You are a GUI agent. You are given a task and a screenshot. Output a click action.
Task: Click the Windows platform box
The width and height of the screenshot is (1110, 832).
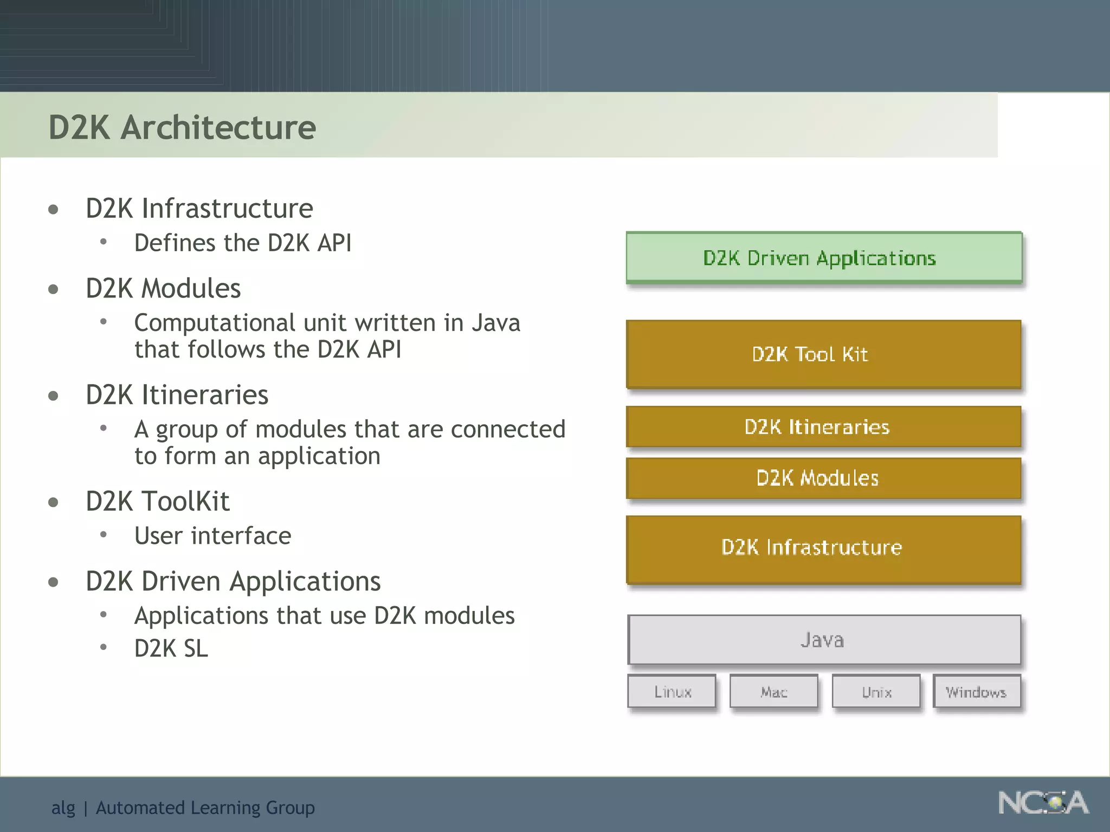click(x=977, y=692)
